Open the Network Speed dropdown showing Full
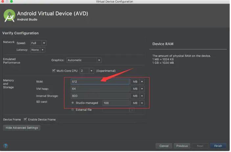The width and height of the screenshot is (231, 152). 38,43
